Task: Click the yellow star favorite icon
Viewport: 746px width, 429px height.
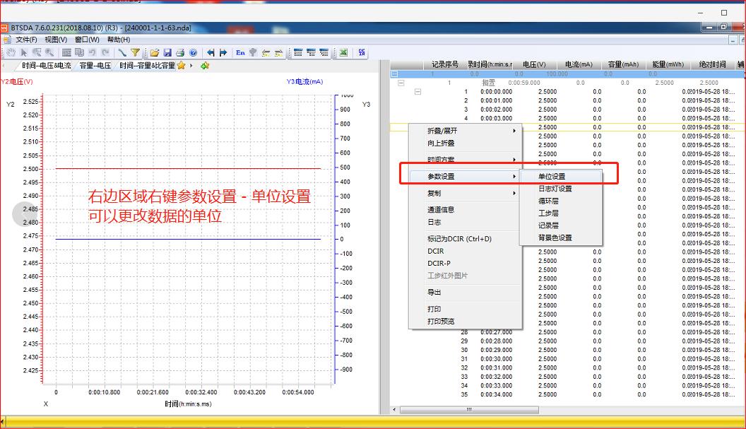Action: coord(182,66)
